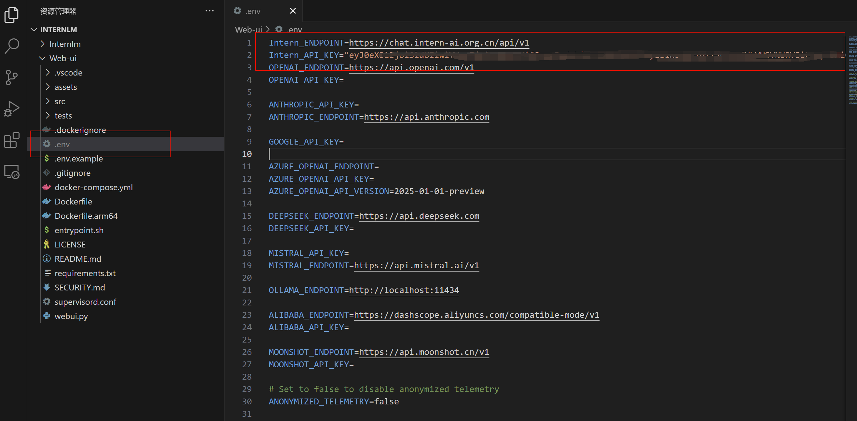Close the .env editor tab

click(x=292, y=11)
